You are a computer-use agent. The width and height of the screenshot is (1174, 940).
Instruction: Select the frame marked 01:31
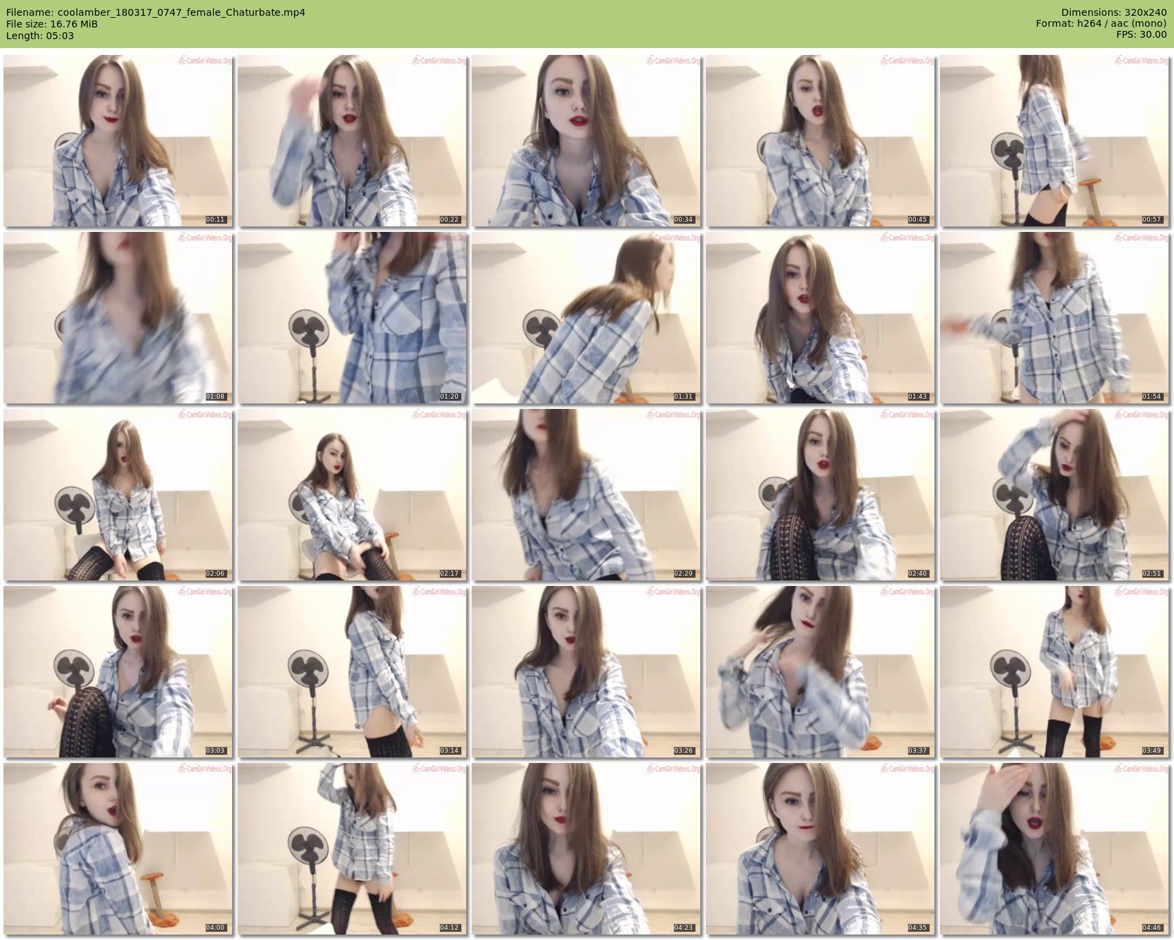coord(586,318)
